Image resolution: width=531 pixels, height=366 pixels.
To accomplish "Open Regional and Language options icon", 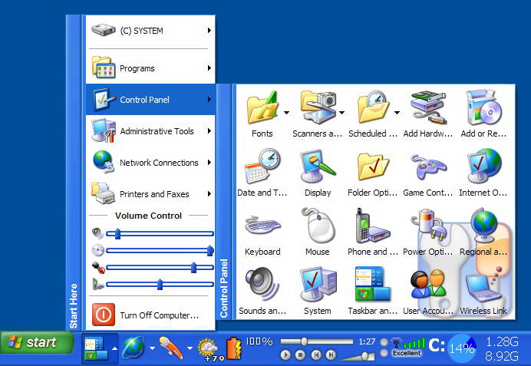I will [x=484, y=225].
